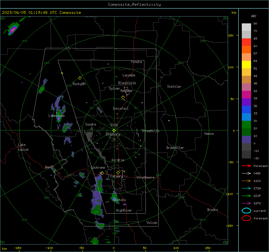The width and height of the screenshot is (269, 252).
Task: Click the white 04DK arrow icon
Action: 246,173
